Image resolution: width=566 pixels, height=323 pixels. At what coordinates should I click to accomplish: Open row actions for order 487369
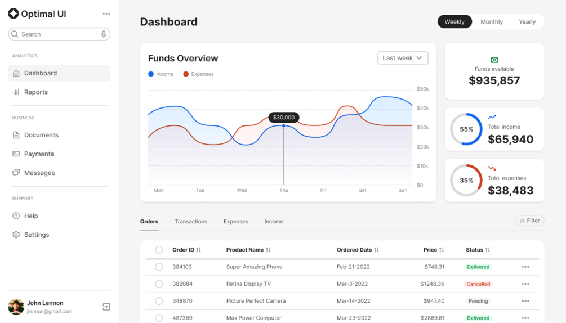[525, 318]
